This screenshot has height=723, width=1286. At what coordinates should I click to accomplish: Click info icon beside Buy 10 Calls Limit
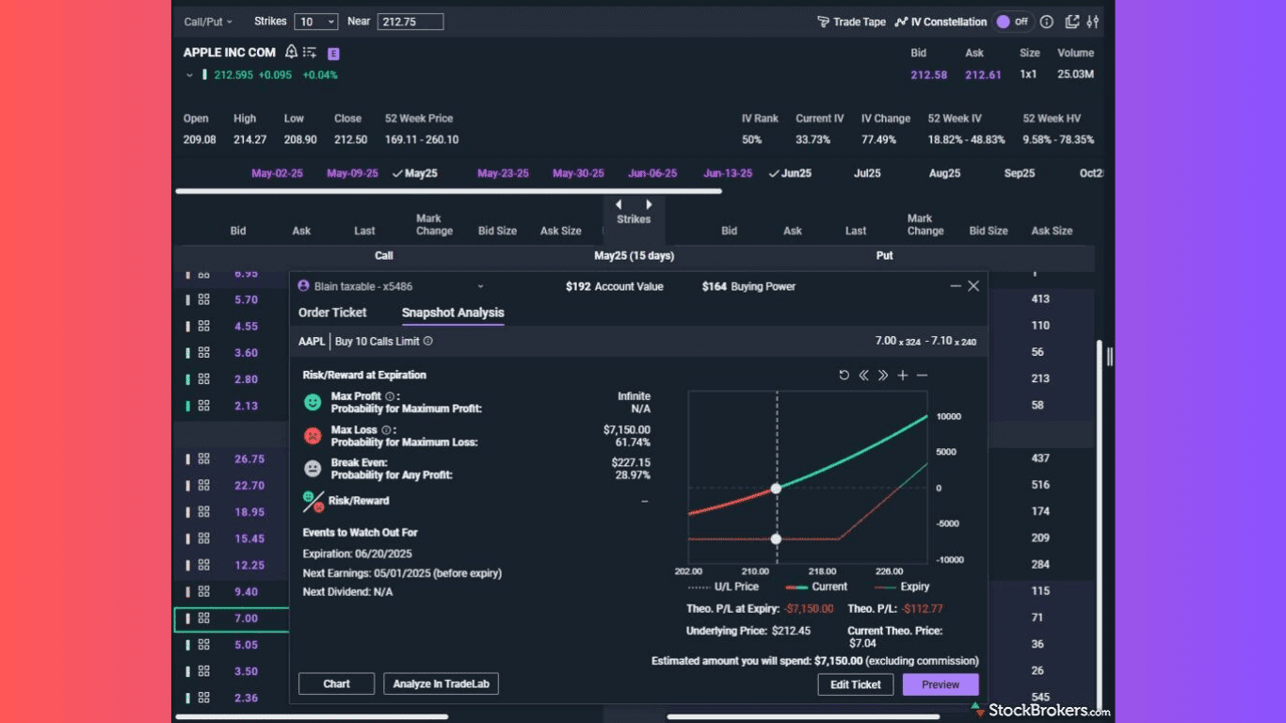(x=428, y=342)
